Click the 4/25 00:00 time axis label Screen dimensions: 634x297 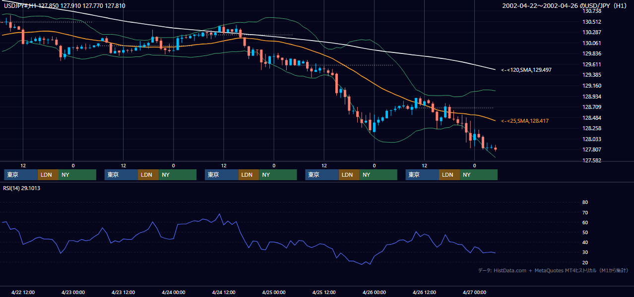[274, 292]
